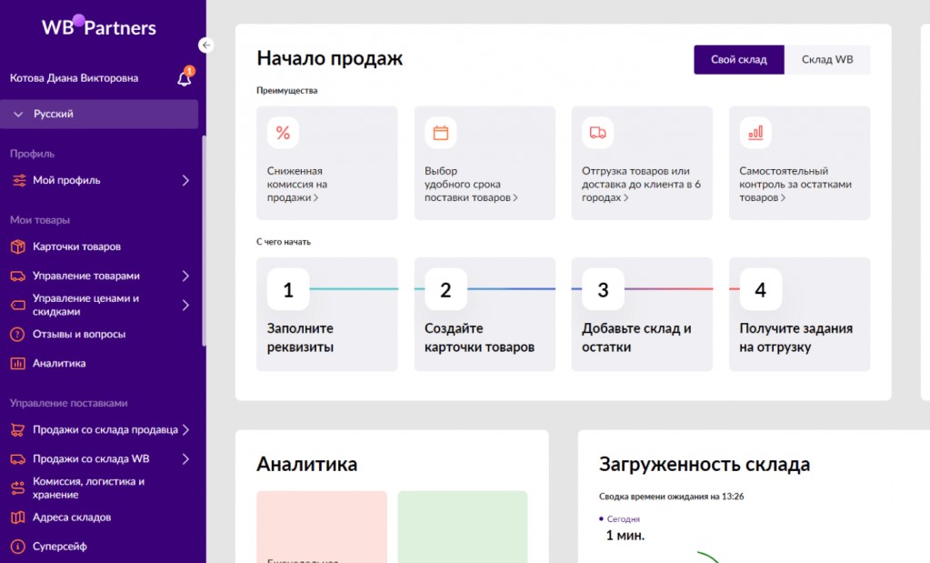Click the info icon beside Суперсейф
The height and width of the screenshot is (563, 930).
point(18,547)
